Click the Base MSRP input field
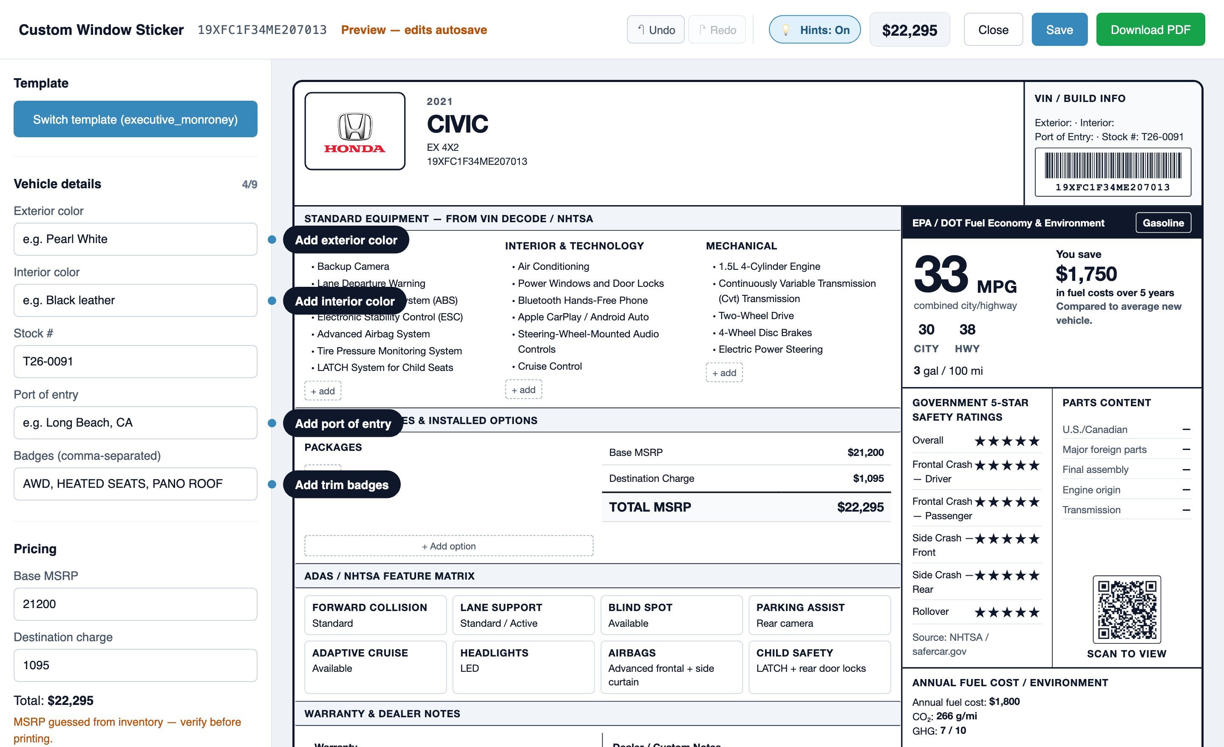Image resolution: width=1224 pixels, height=747 pixels. pos(136,605)
